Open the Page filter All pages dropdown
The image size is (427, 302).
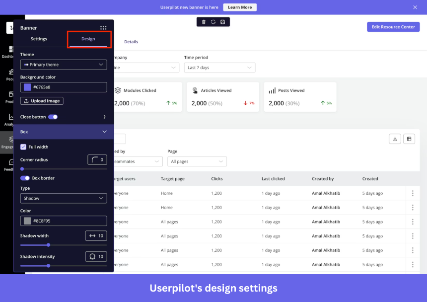point(197,161)
